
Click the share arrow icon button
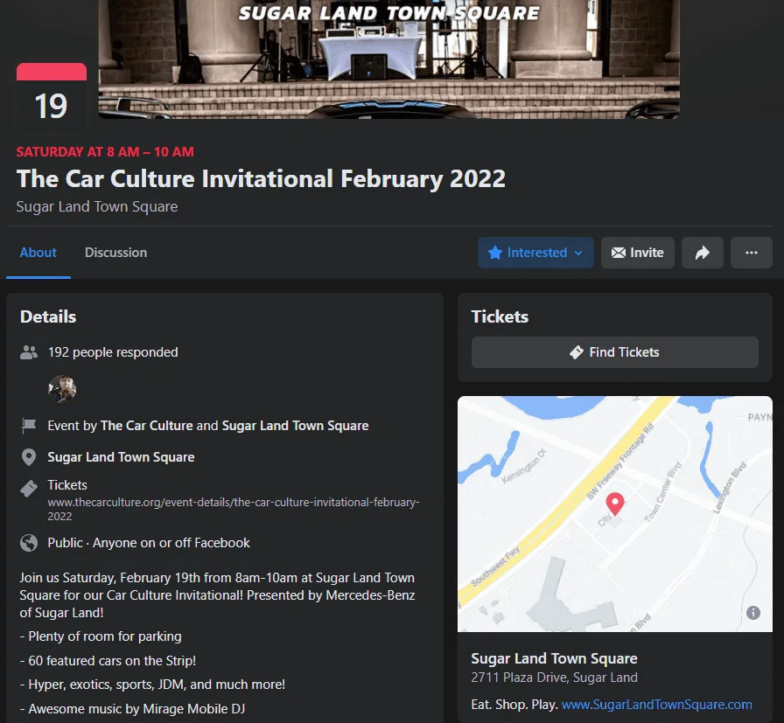coord(703,253)
